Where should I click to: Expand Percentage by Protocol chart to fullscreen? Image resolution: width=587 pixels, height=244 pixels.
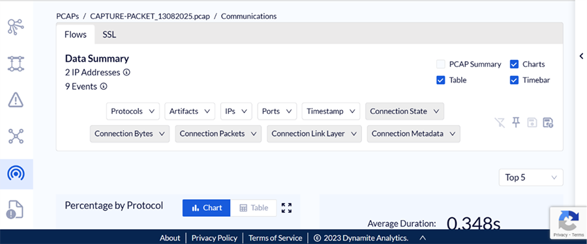tap(287, 208)
